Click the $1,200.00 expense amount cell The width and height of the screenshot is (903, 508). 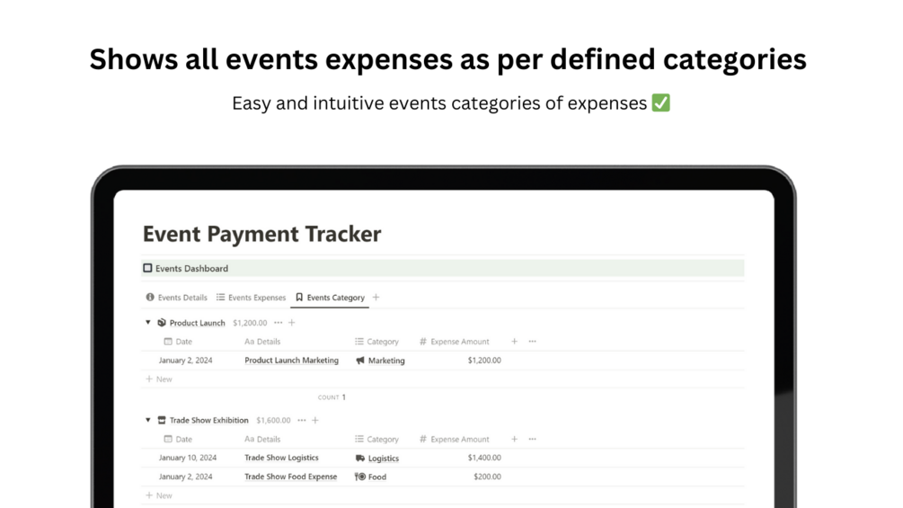pyautogui.click(x=484, y=360)
